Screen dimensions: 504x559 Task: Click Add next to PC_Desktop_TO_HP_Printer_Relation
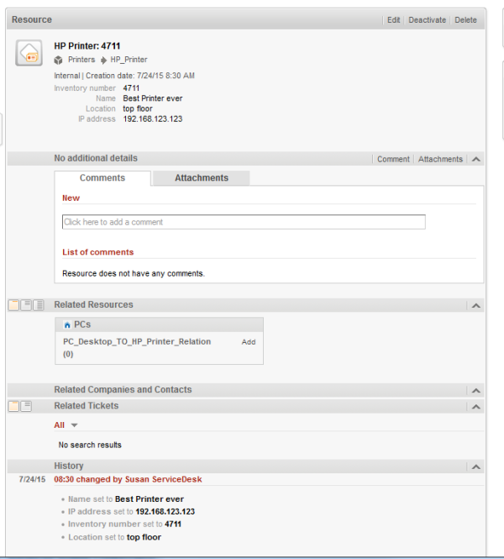click(x=249, y=342)
